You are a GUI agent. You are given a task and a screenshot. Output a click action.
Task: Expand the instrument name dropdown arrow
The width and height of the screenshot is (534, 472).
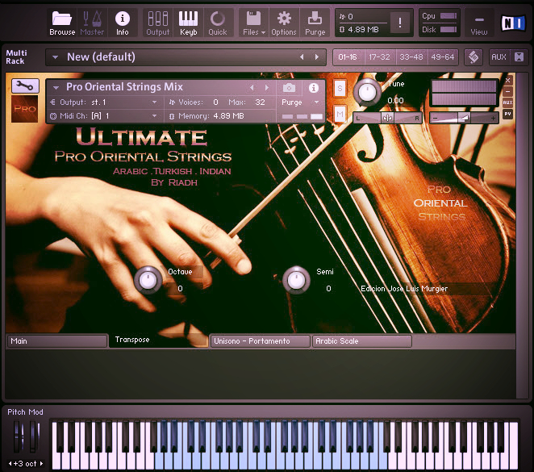pos(56,87)
